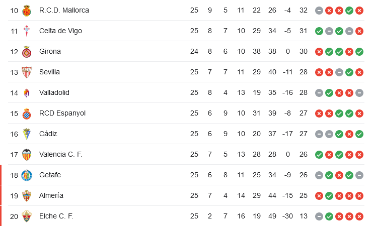This screenshot has width=374, height=226.
Task: Click Girona's most recent green result icon
Action: pyautogui.click(x=359, y=52)
